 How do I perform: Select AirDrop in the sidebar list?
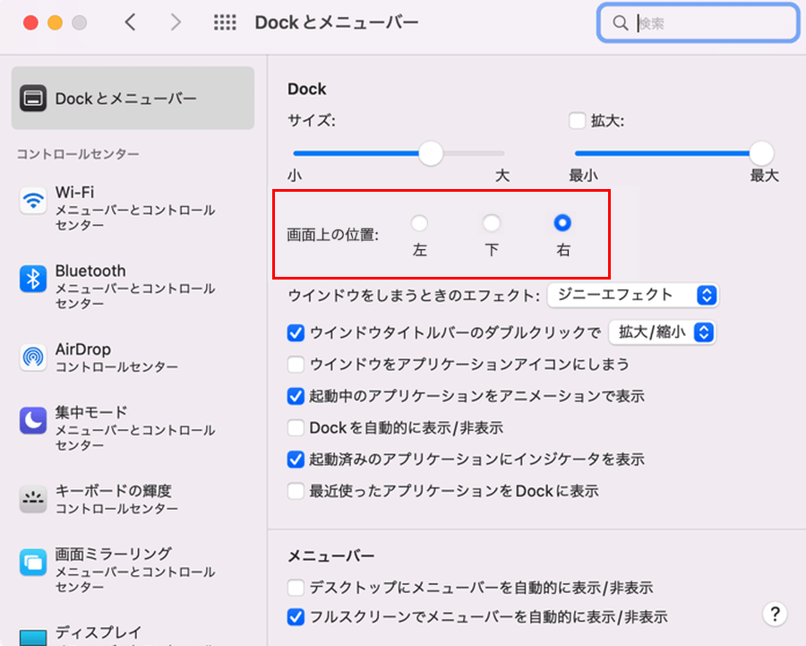point(133,357)
